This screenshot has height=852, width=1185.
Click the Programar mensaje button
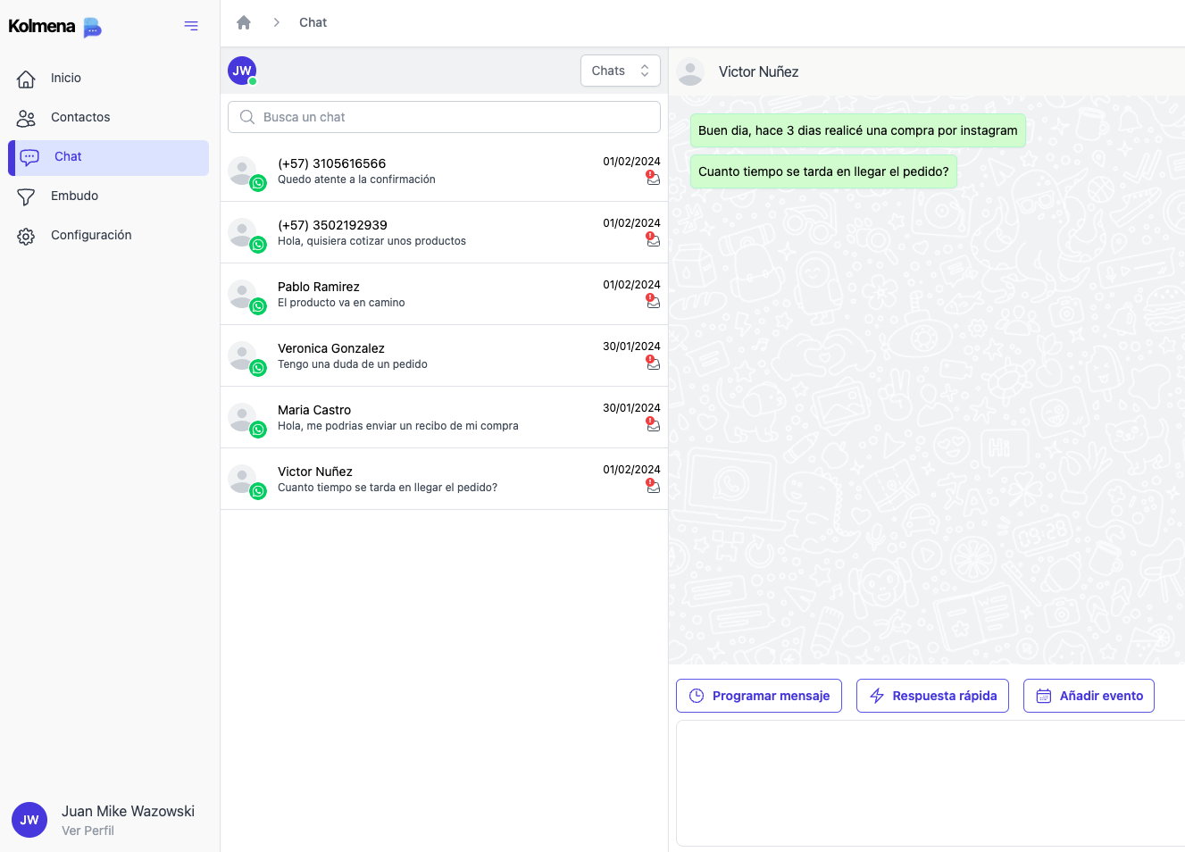(758, 696)
